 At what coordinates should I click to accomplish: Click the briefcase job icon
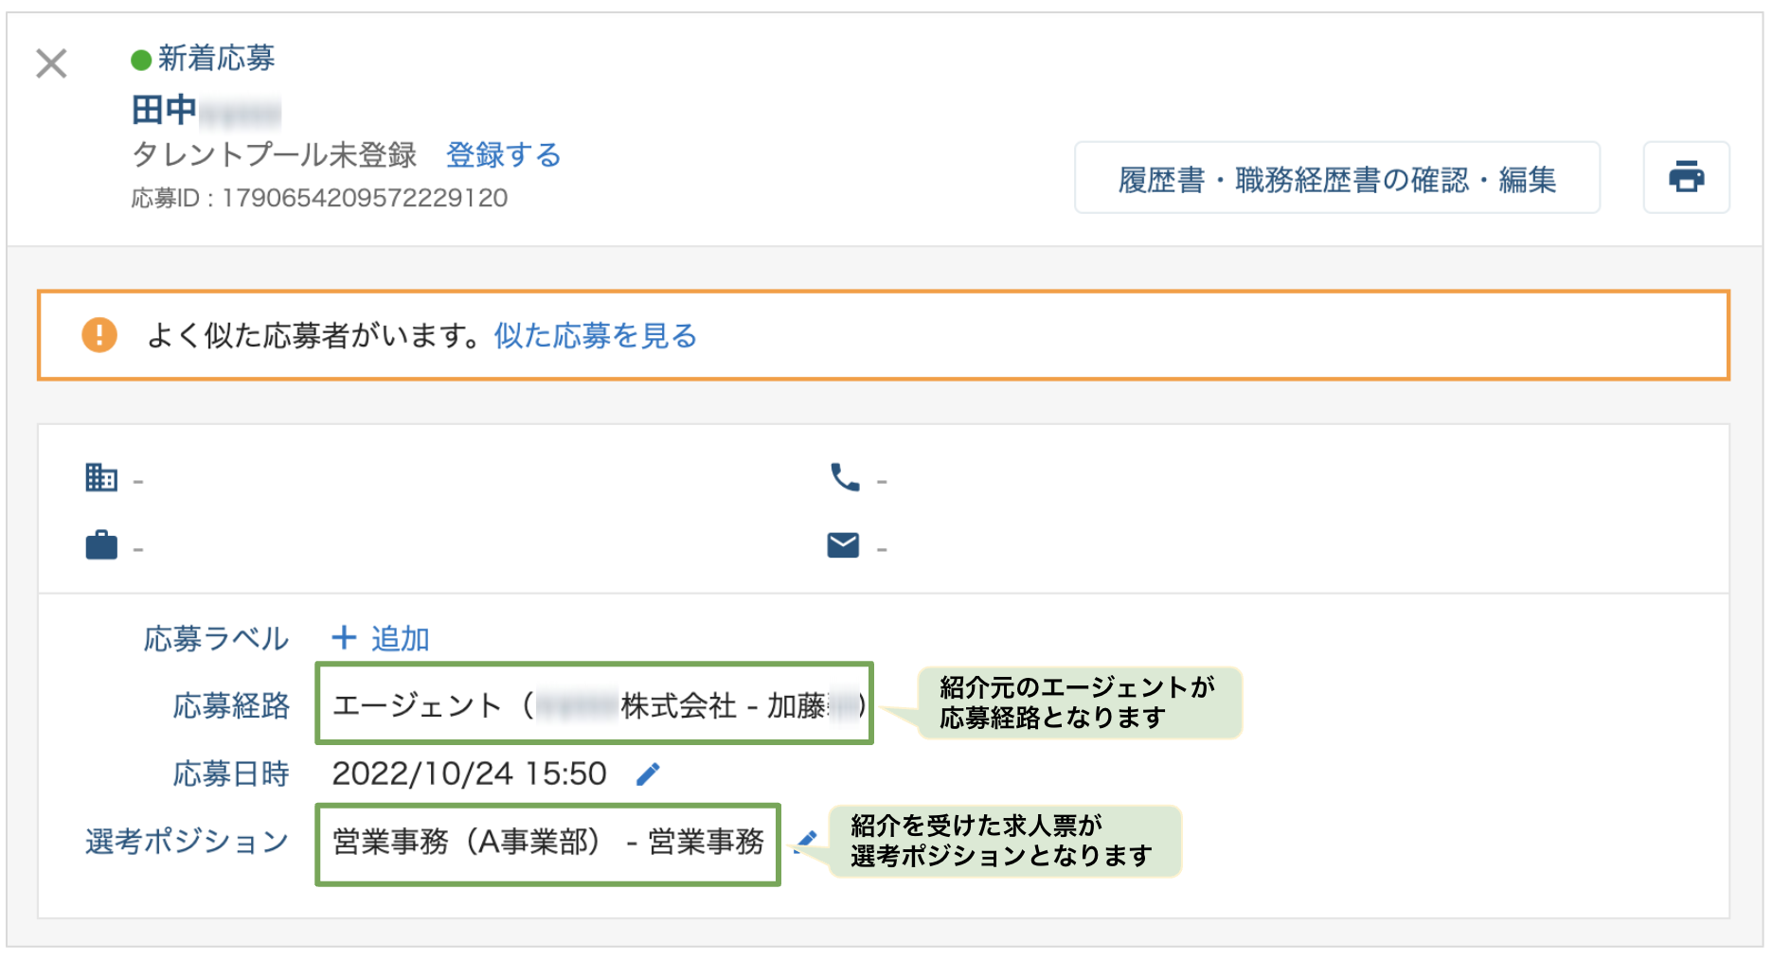click(x=100, y=545)
